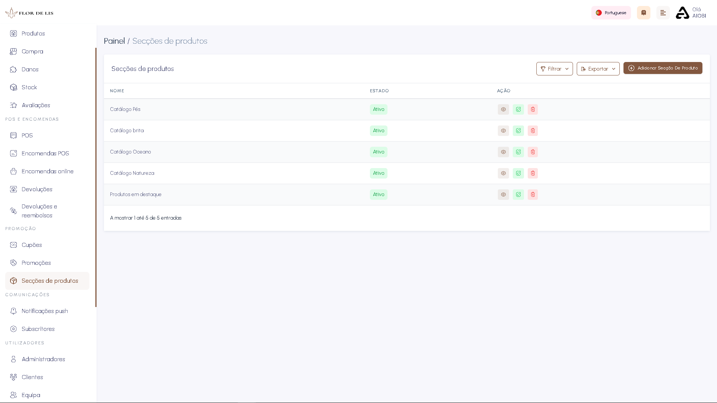Open the Exportar dropdown
Image resolution: width=717 pixels, height=403 pixels.
click(598, 69)
